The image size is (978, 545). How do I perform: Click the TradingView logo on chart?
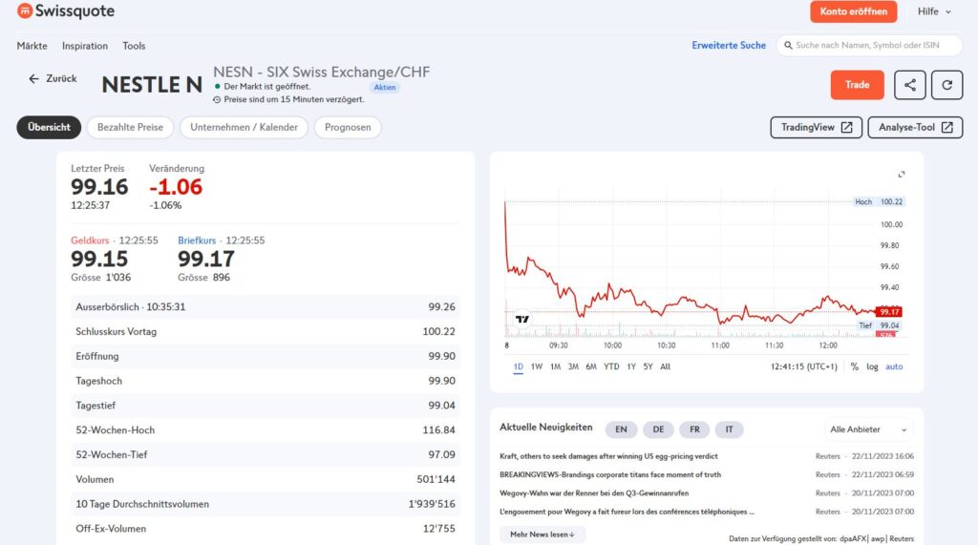tap(522, 319)
